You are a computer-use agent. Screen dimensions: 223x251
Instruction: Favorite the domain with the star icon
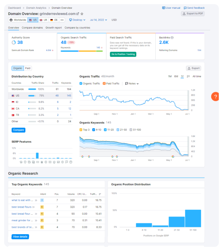coord(82,14)
